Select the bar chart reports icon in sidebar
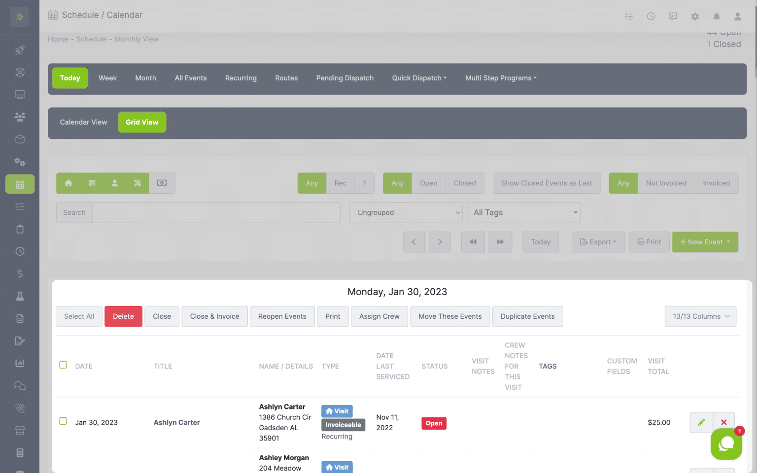The height and width of the screenshot is (473, 757). click(x=20, y=363)
